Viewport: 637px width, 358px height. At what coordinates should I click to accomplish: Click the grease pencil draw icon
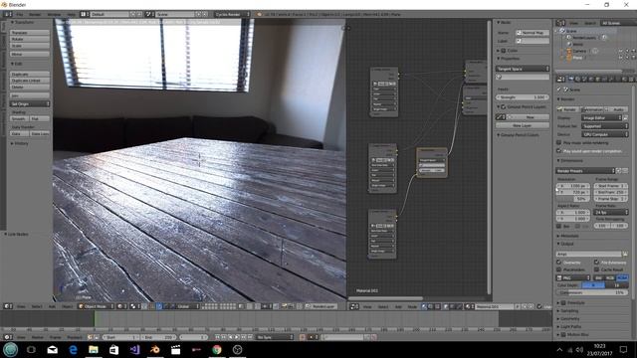pos(501,117)
